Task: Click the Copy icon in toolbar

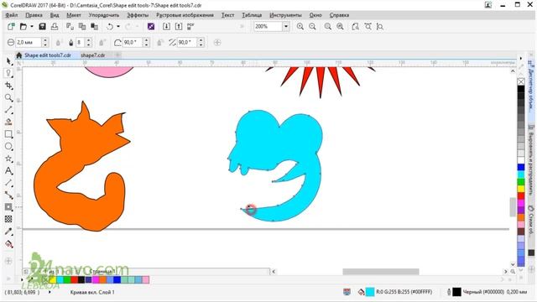Action: [82, 26]
